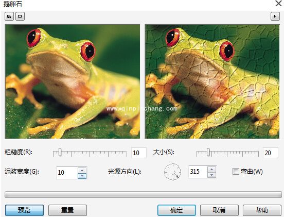This screenshot has height=217, width=284.
Task: Adjust the 大小 slider handle
Action: click(208, 152)
